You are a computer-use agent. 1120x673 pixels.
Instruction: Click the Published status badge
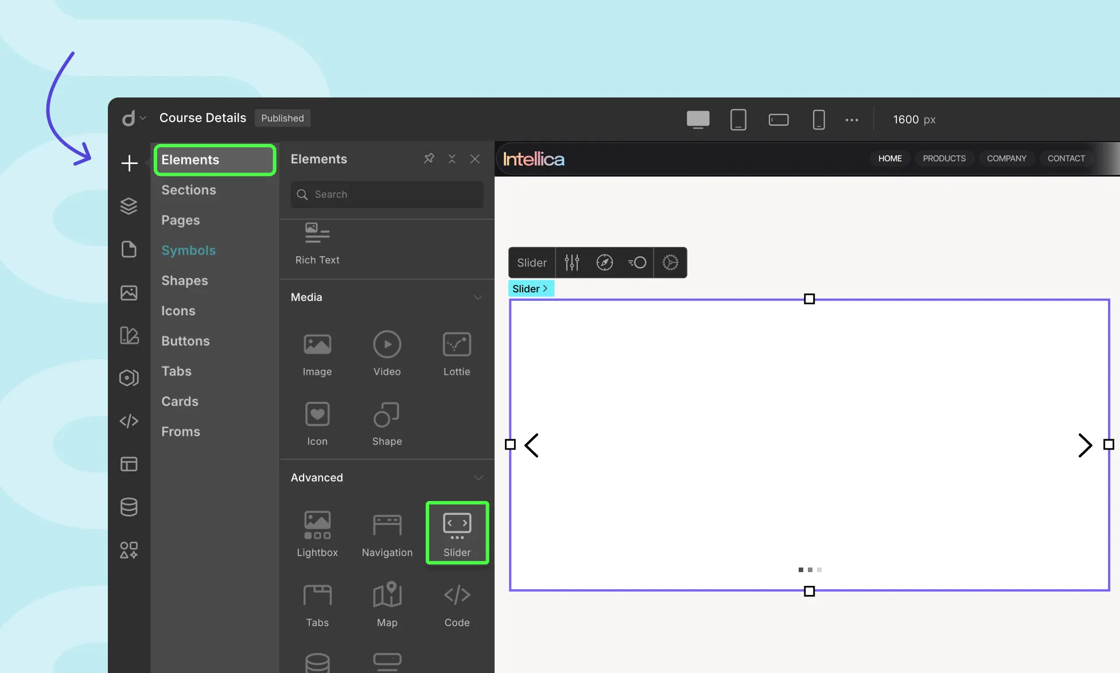click(x=282, y=118)
